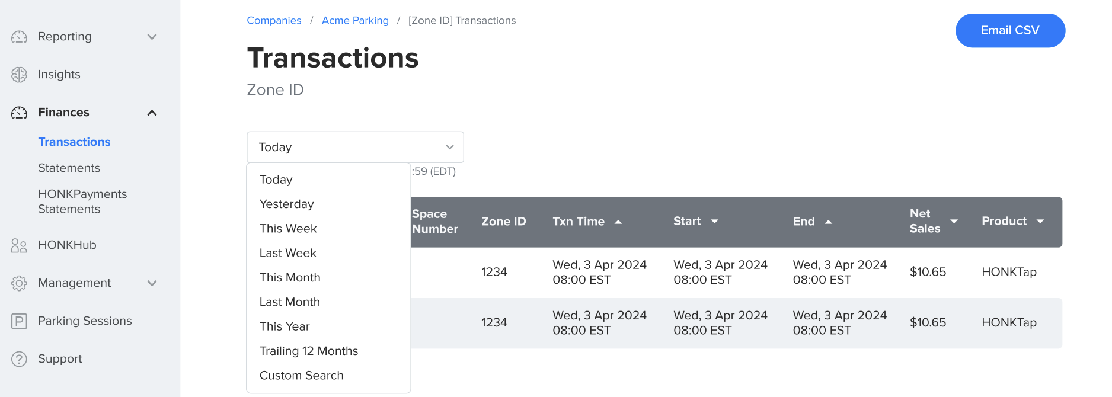The width and height of the screenshot is (1112, 397).
Task: Select the Parking Sessions P icon
Action: point(19,321)
